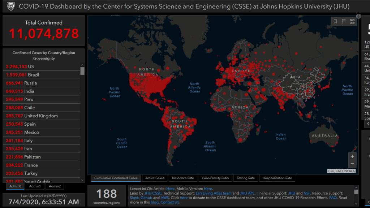This screenshot has height=208, width=370.
Task: Open the Esri Living Atlas team link
Action: 214,194
